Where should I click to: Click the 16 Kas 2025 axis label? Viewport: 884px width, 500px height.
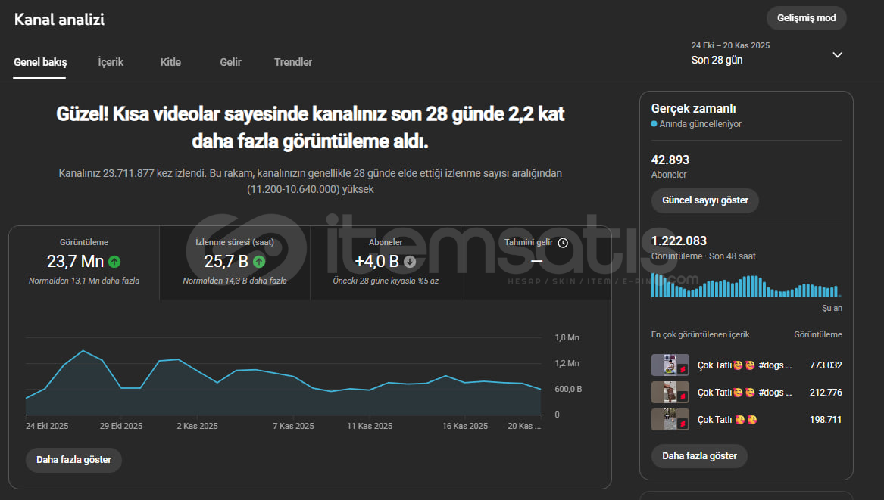coord(464,426)
